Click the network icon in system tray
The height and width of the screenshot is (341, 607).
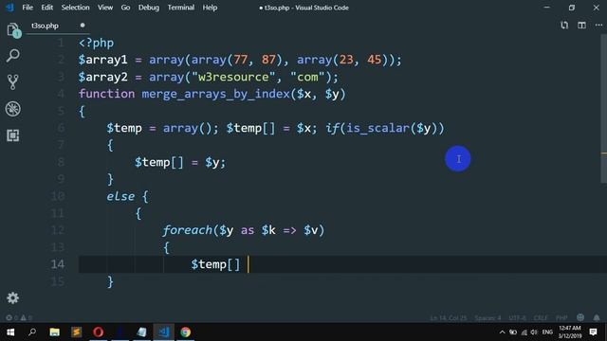tap(524, 332)
